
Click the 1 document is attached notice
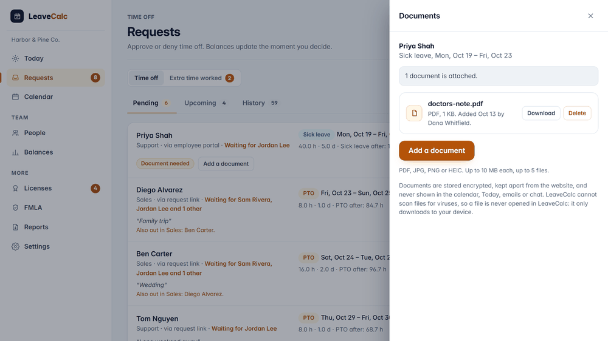tap(499, 76)
